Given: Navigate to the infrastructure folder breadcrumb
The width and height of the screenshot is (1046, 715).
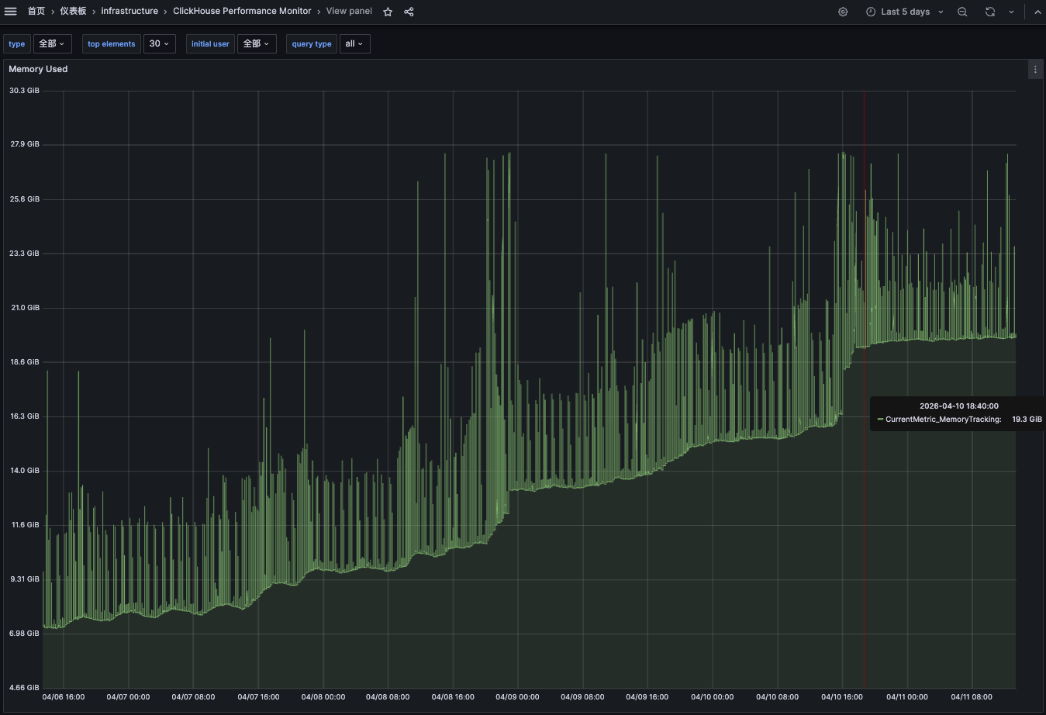Looking at the screenshot, I should click(x=129, y=11).
